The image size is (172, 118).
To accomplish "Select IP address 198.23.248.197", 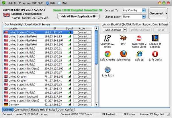I will point(54,40).
